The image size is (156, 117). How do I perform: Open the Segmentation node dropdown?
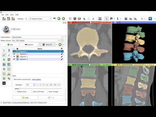38,37
